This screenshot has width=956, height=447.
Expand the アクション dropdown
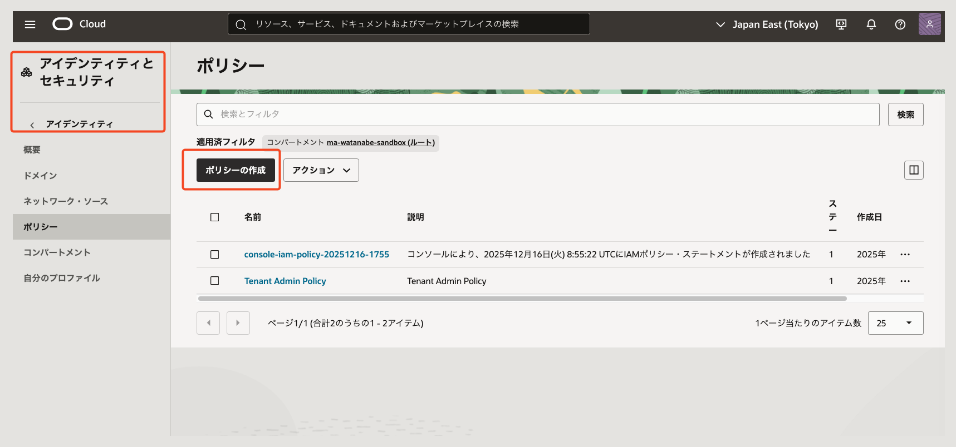321,170
